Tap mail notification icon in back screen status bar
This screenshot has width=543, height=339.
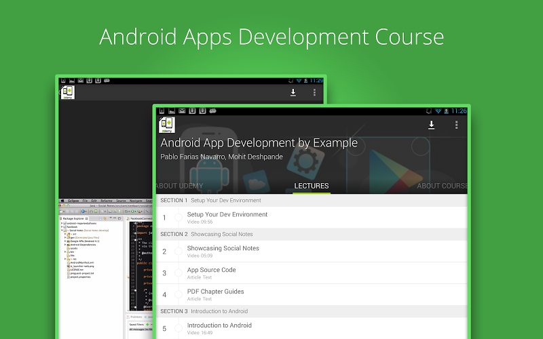pos(81,81)
